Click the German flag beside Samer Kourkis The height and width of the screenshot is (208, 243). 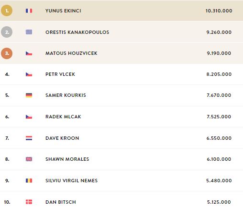[x=29, y=95]
